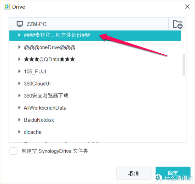This screenshot has height=184, width=195.
Task: Click the new folder icon
Action: coord(177,24)
